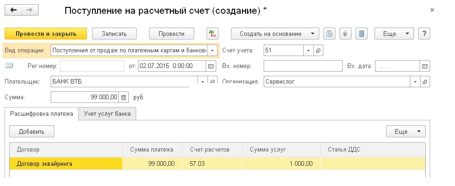Select the 99 000,00 Сумма платежа cell
The image size is (455, 186).
pyautogui.click(x=152, y=163)
